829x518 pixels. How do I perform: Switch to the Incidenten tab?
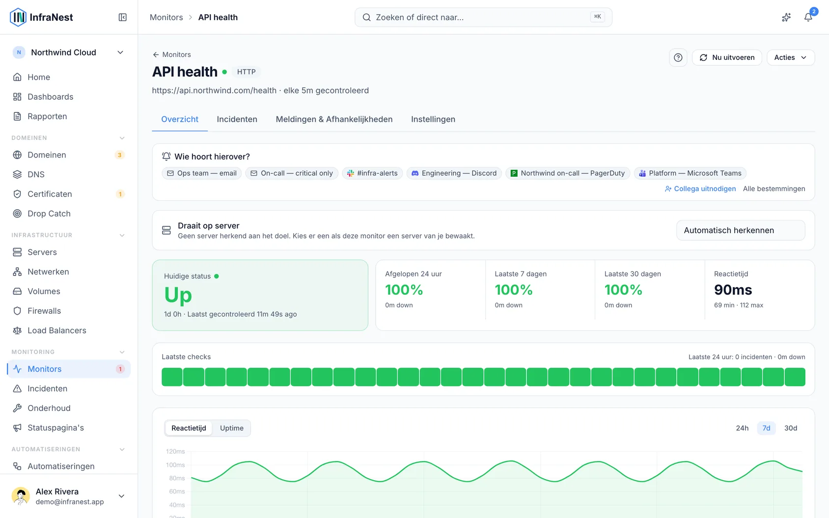(x=237, y=119)
